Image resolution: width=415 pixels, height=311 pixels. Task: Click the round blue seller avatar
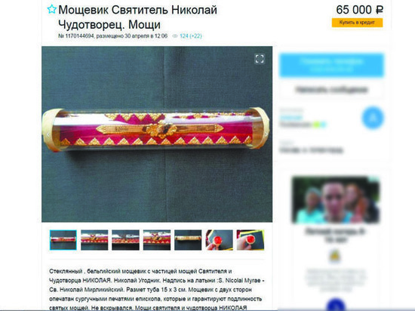pyautogui.click(x=373, y=118)
